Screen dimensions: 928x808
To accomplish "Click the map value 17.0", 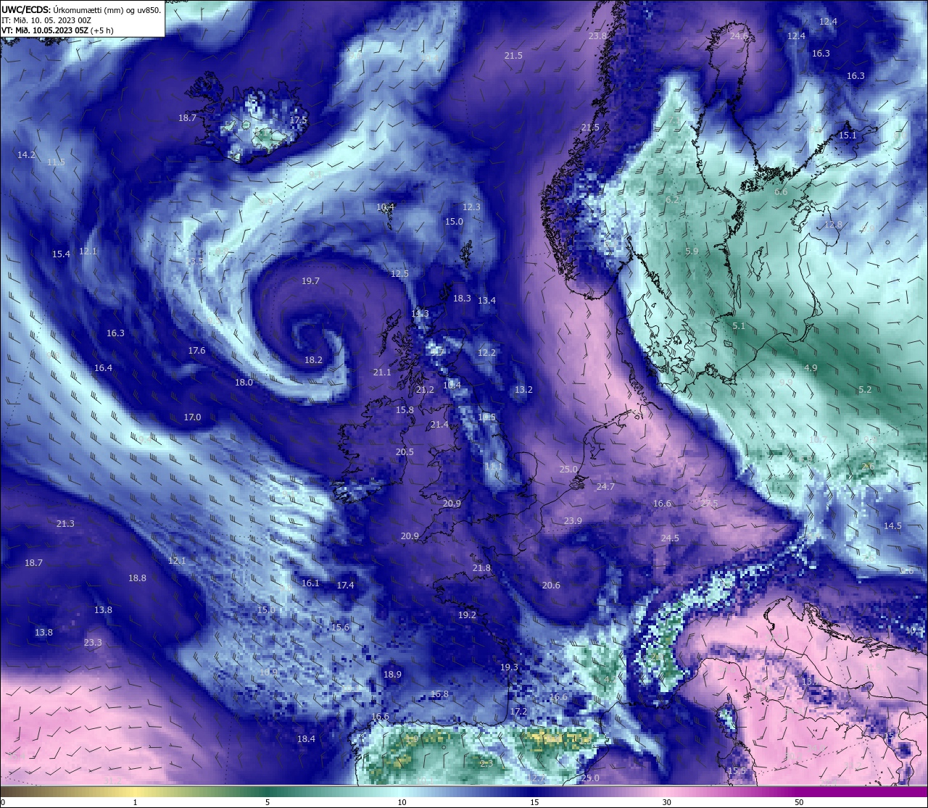I will coord(192,417).
